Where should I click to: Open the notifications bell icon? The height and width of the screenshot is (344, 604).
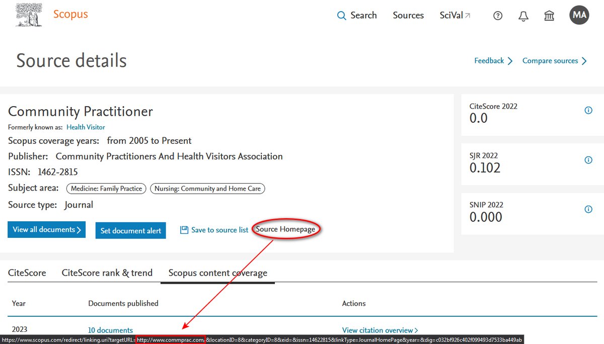click(x=523, y=16)
